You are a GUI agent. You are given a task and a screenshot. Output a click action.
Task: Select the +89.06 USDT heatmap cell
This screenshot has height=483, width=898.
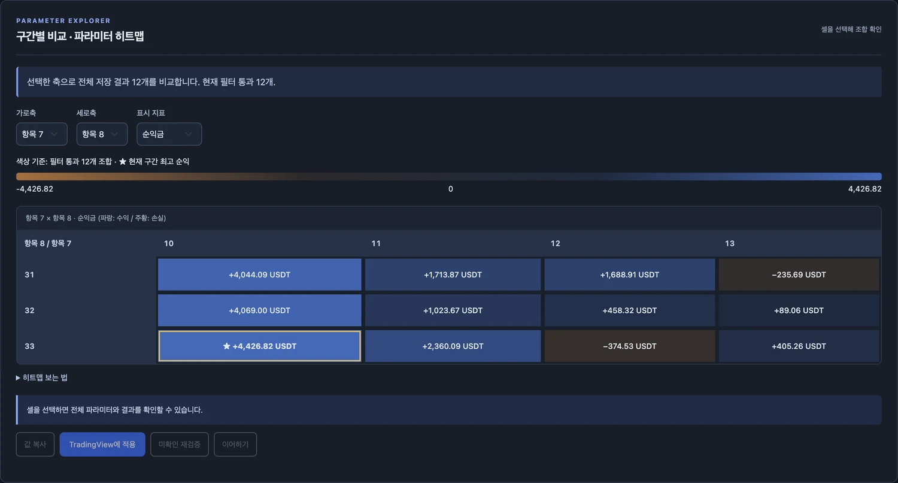point(799,310)
